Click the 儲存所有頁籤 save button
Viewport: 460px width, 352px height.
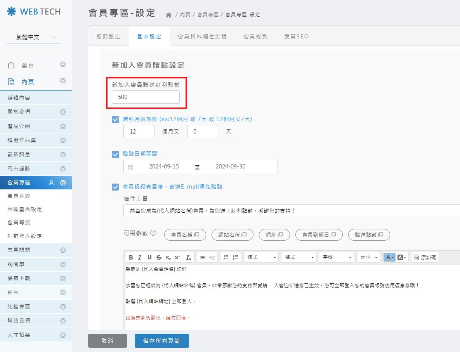click(x=161, y=341)
